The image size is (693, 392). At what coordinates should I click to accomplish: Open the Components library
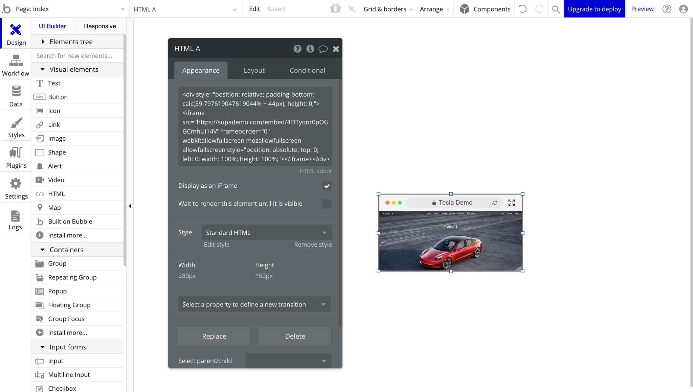[484, 9]
